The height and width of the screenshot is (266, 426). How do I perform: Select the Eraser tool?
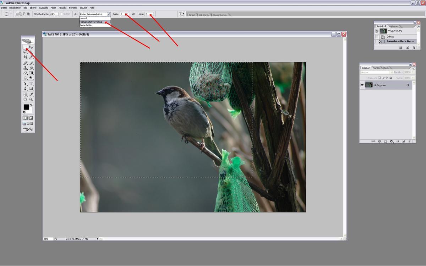(x=25, y=73)
